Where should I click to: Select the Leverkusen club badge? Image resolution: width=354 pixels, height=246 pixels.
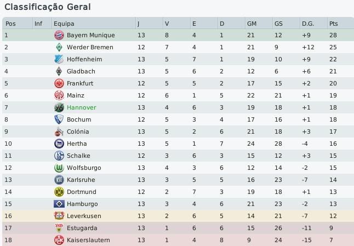(x=59, y=216)
